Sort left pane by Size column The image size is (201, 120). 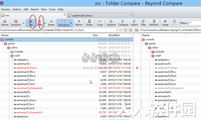[99, 35]
